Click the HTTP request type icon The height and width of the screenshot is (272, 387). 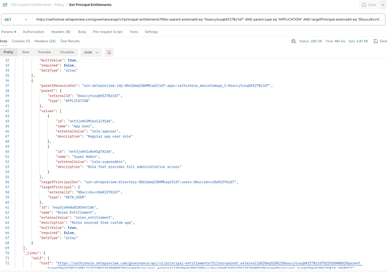coord(5,5)
